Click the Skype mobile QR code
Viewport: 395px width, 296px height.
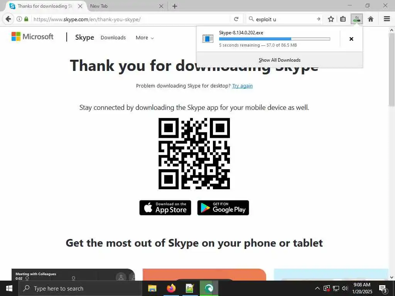(194, 153)
